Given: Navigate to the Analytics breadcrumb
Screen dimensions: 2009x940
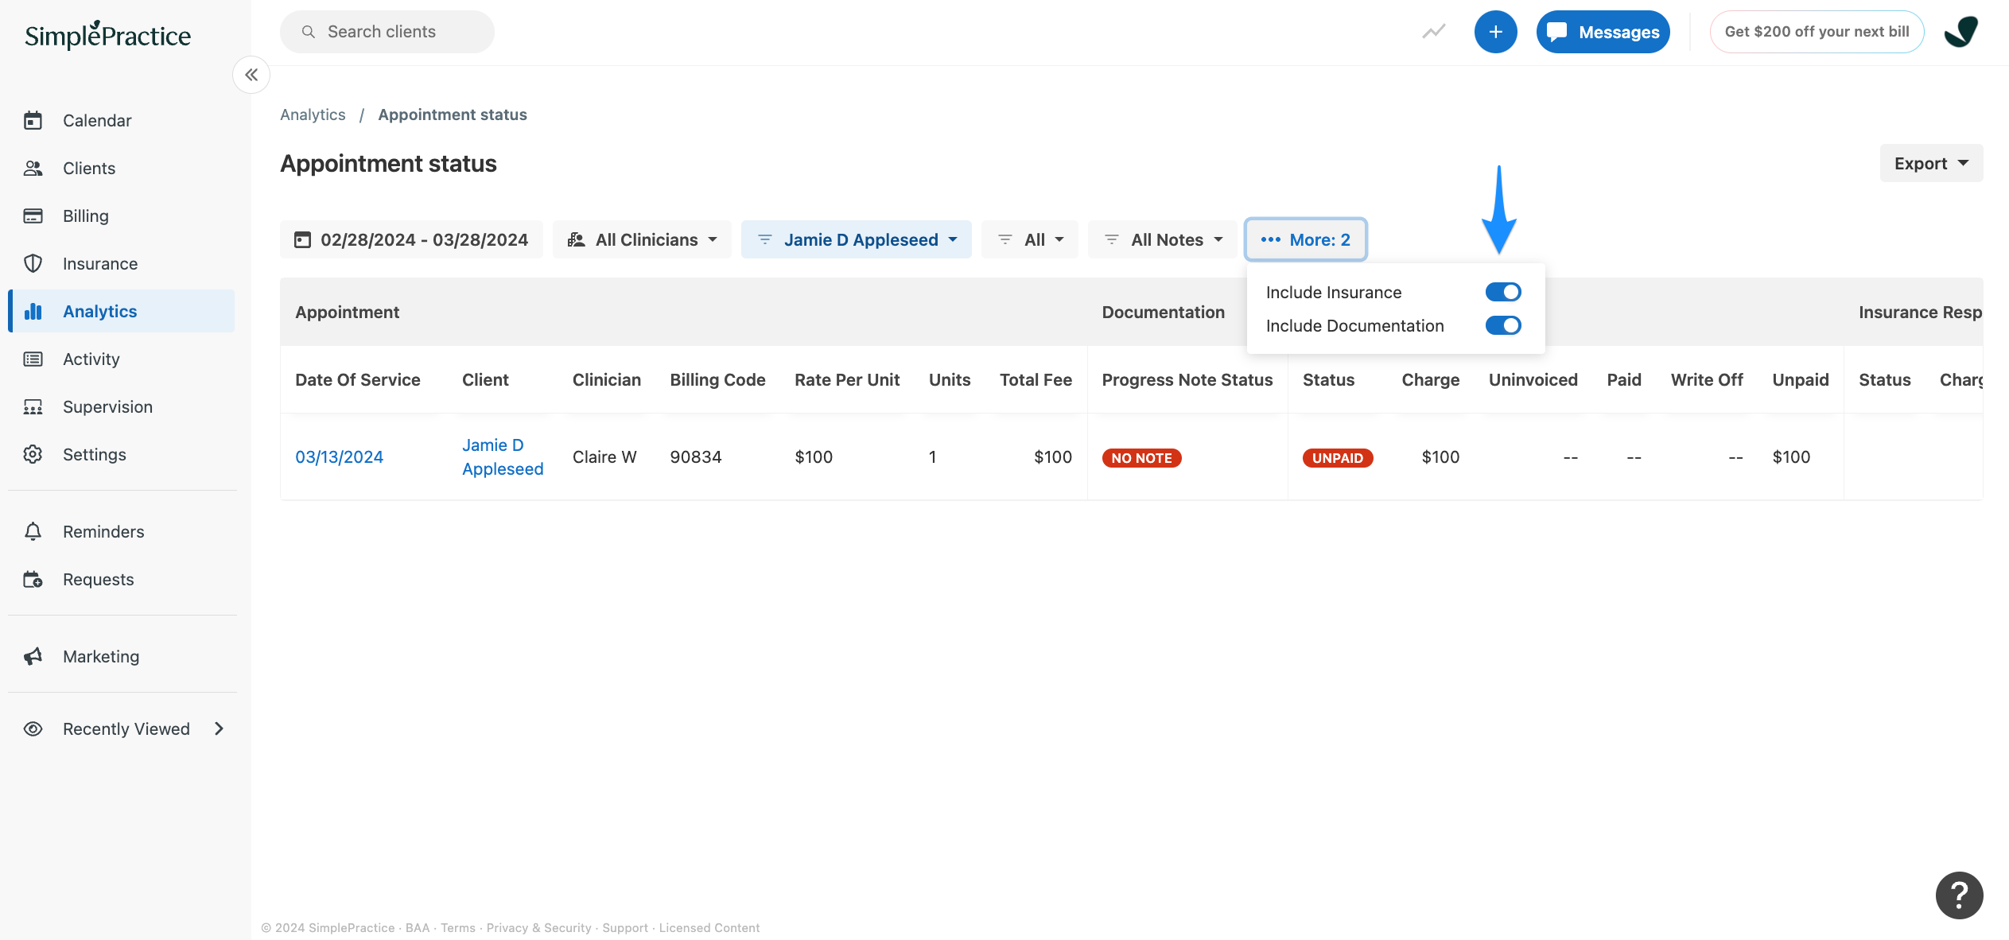Looking at the screenshot, I should [313, 115].
